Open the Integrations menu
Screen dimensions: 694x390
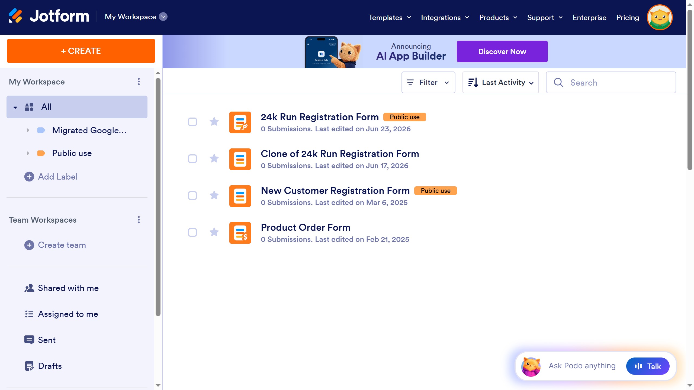point(445,18)
